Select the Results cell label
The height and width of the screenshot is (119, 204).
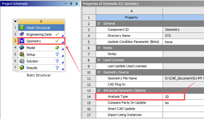(32, 68)
